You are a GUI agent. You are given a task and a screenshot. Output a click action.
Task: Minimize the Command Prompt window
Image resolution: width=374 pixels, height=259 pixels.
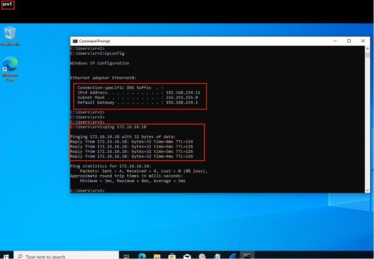point(335,41)
